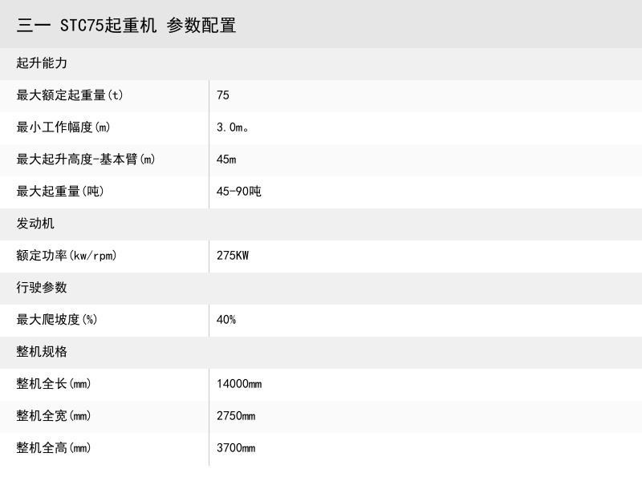642x497 pixels.
Task: Click the value '40%'
Action: pos(226,320)
